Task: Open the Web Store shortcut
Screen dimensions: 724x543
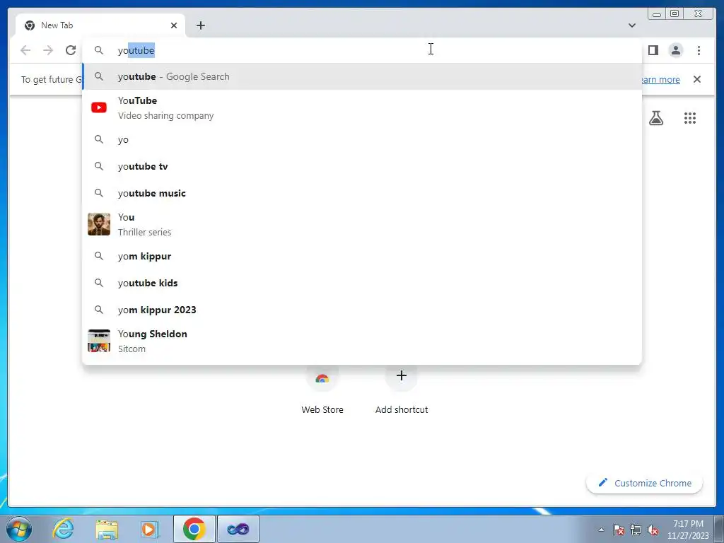Action: [322, 390]
